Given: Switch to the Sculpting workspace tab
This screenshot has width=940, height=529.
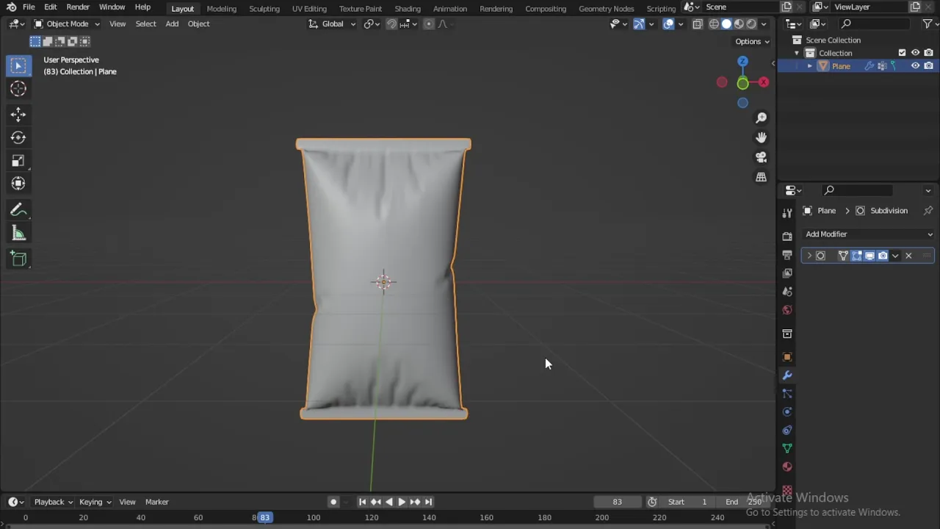Looking at the screenshot, I should click(264, 8).
